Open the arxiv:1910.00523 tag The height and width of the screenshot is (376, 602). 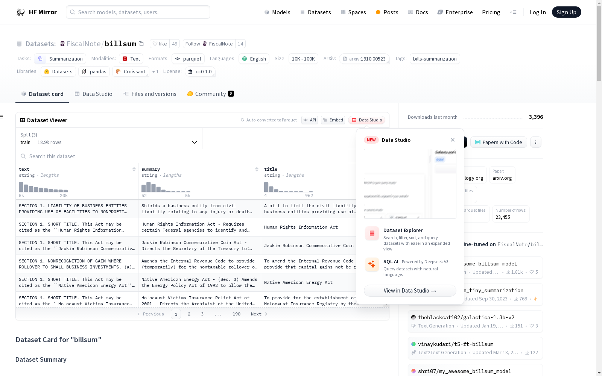[x=364, y=59]
